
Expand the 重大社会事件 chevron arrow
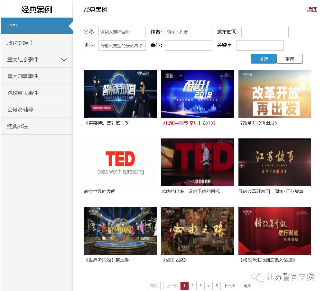[64, 59]
